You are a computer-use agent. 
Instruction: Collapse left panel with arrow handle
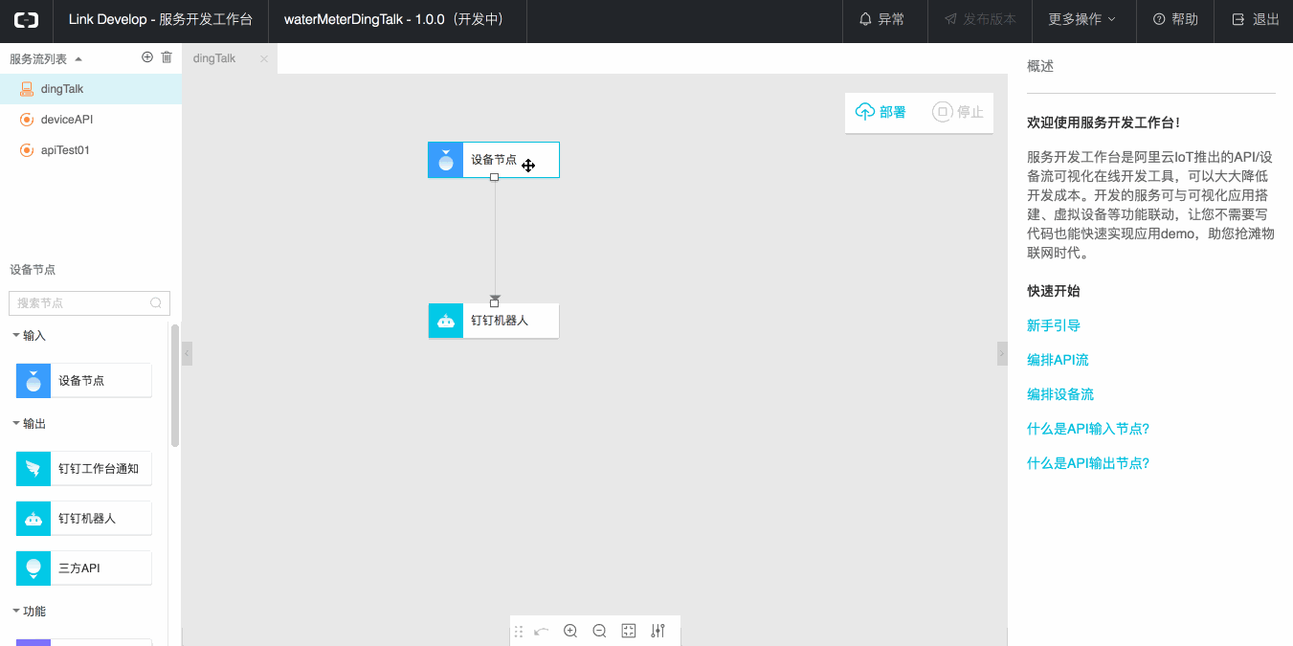point(188,353)
